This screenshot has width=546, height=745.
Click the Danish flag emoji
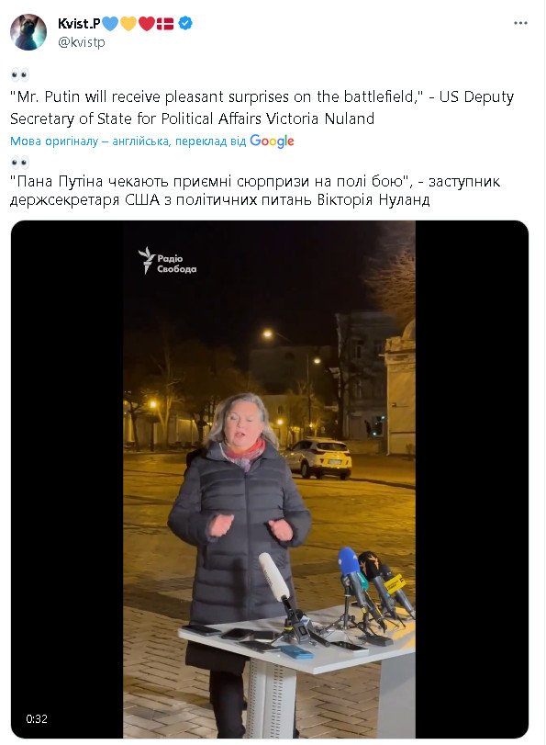click(165, 23)
